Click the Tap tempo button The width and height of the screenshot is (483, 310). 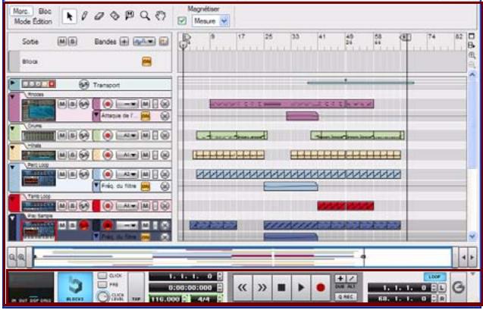[136, 287]
